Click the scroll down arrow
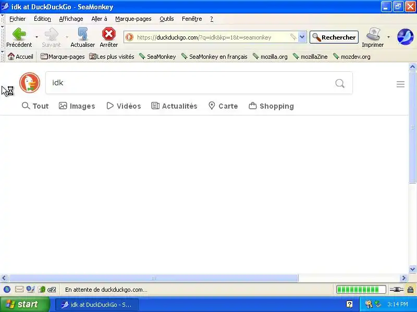This screenshot has width=417, height=312. point(412,269)
